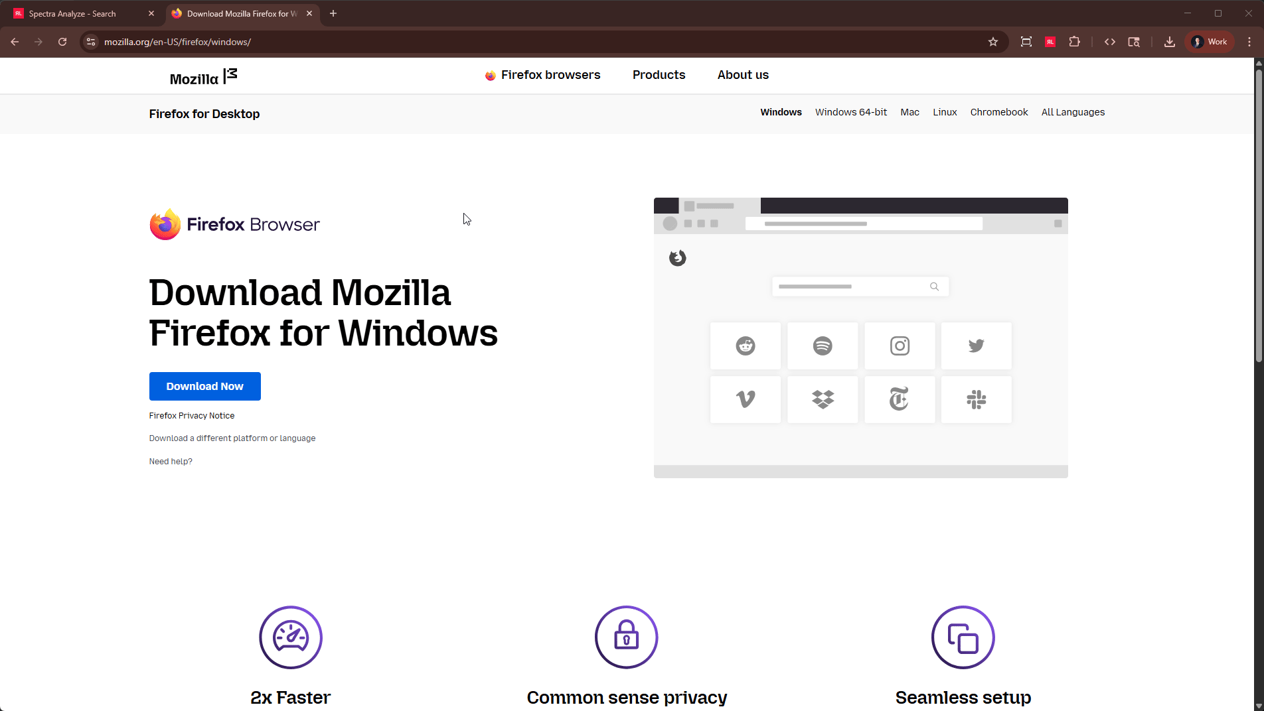Screen dimensions: 1264x711
Task: Click the 2x Faster heading
Action: pyautogui.click(x=291, y=698)
